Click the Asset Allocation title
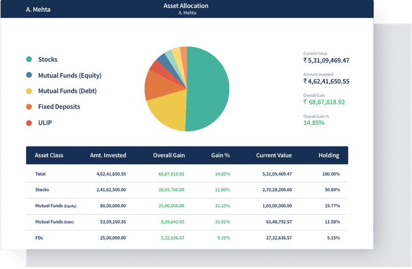The height and width of the screenshot is (269, 412). click(x=186, y=6)
